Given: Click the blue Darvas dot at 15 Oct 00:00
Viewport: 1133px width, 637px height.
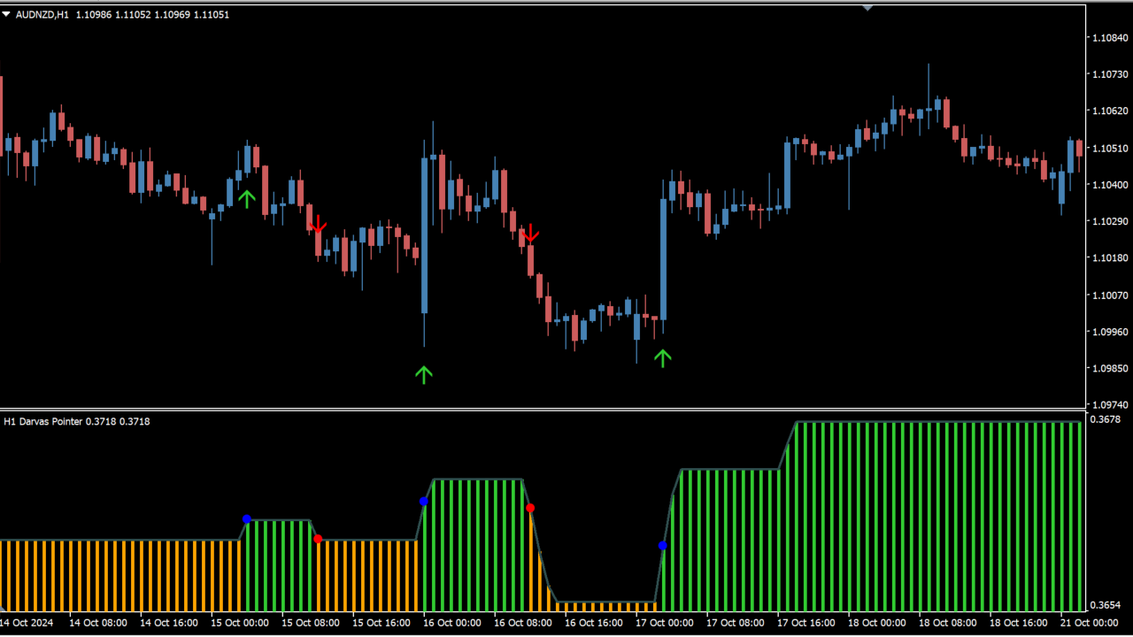Looking at the screenshot, I should pos(247,519).
